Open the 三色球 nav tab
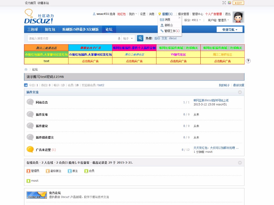274x205 pixels. tap(33, 29)
